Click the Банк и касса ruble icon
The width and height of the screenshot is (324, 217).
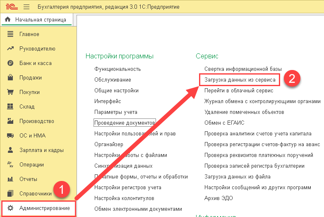coord(10,63)
